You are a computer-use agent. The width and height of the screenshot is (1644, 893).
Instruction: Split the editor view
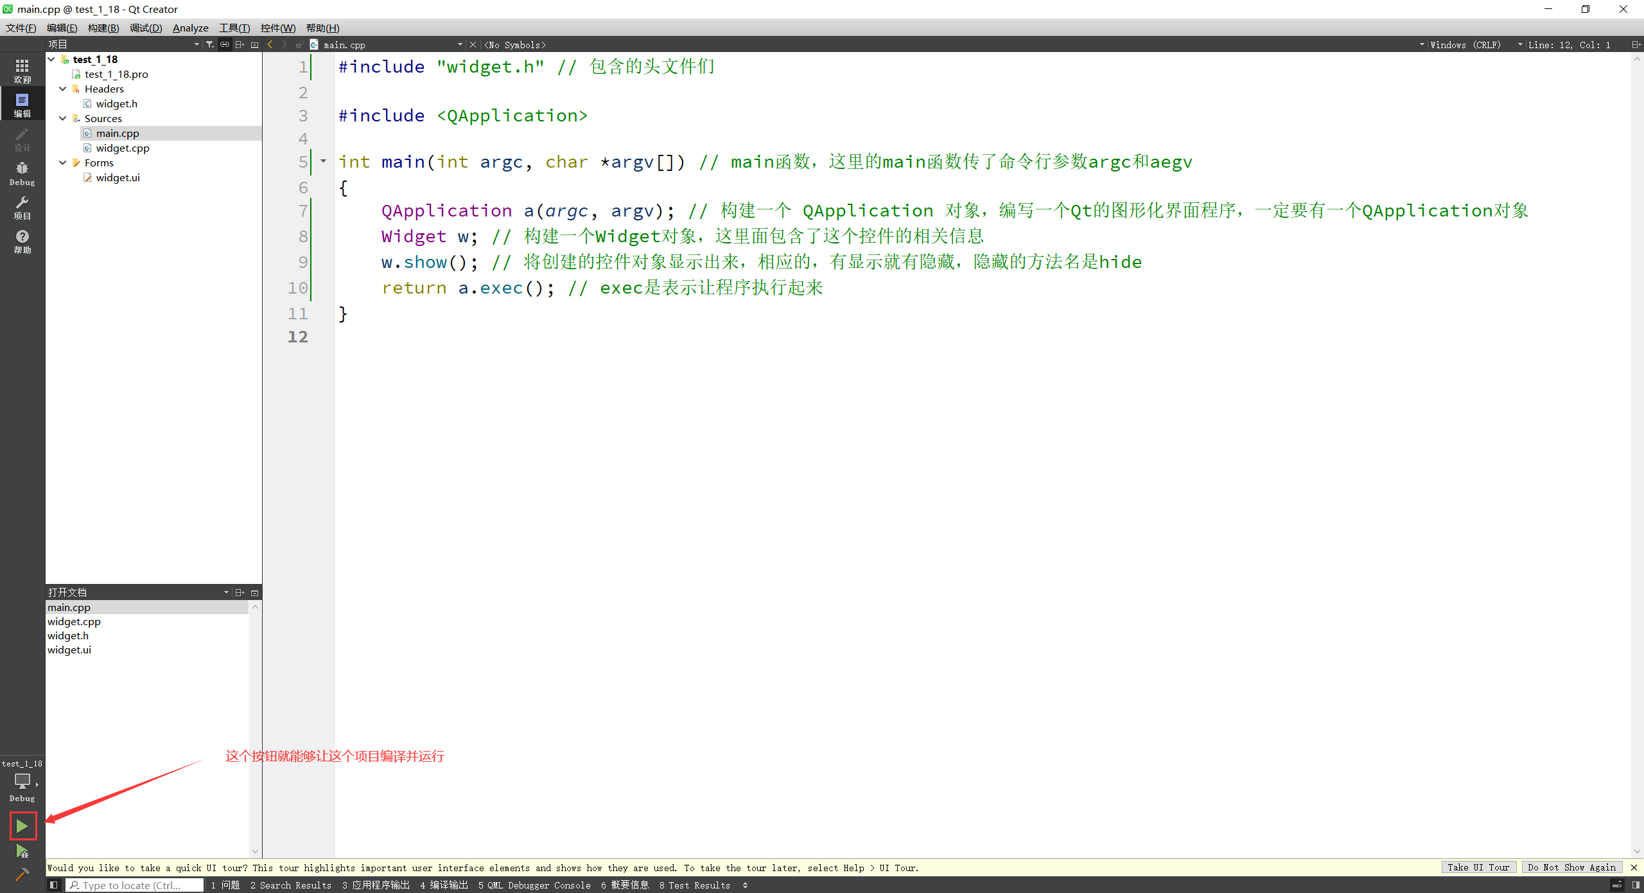1636,44
